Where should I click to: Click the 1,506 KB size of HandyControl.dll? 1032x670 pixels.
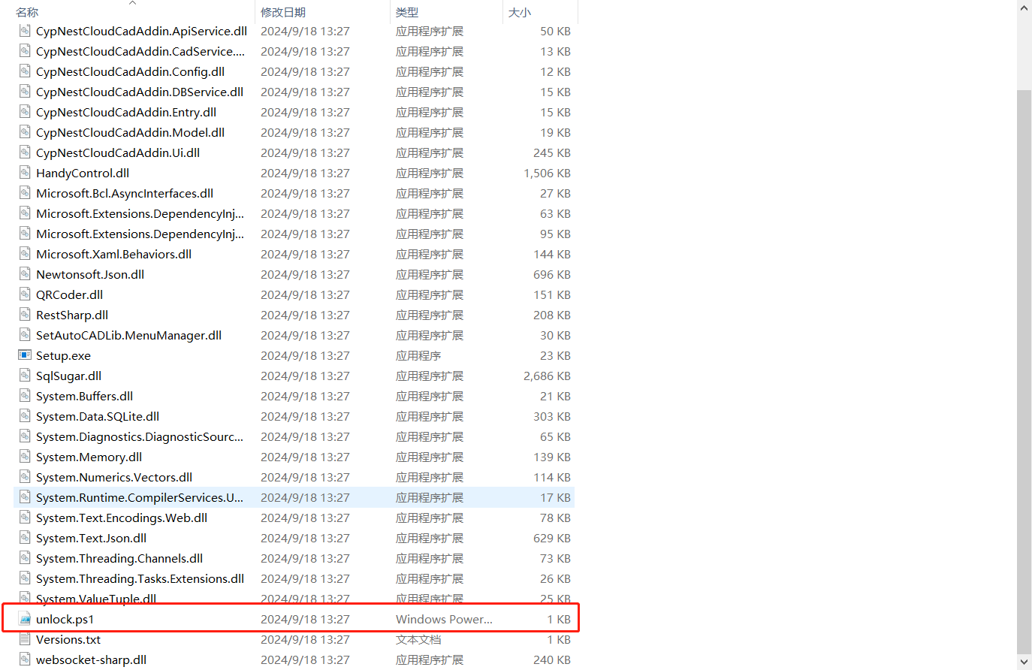547,173
